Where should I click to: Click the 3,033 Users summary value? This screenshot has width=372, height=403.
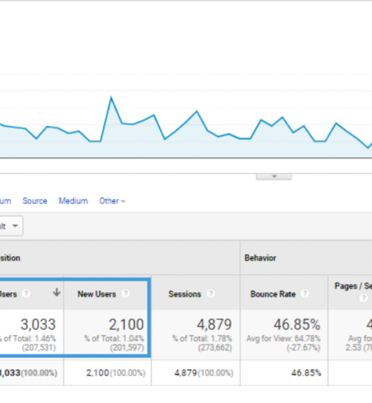coord(37,324)
